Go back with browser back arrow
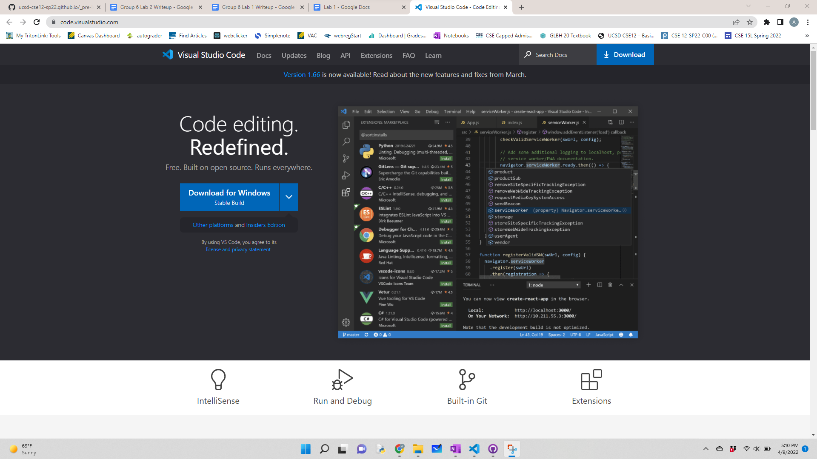This screenshot has width=817, height=459. [9, 22]
